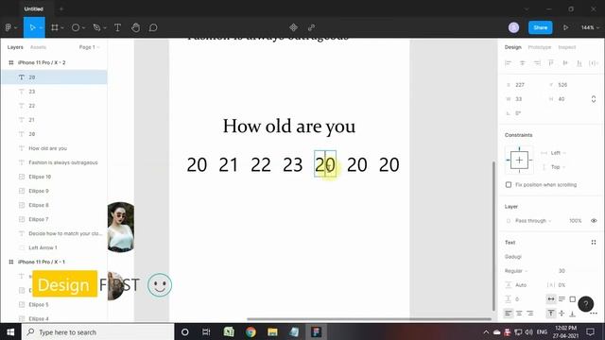This screenshot has height=340, width=605.
Task: Open the Figma main menu
Action: (9, 27)
